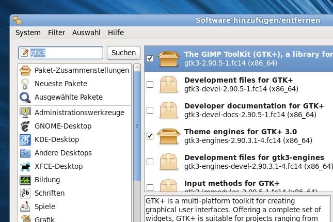This screenshot has height=222, width=333.
Task: Click the pencil icon in search field
Action: point(25,53)
